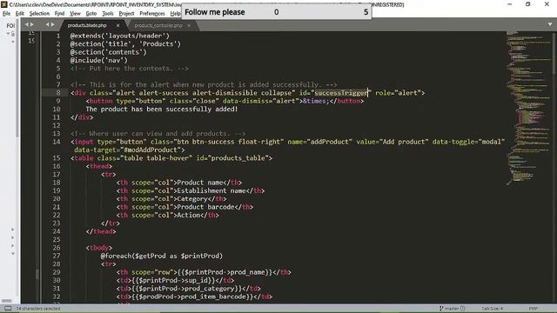This screenshot has height=313, width=557.
Task: Click the selected successTrigger id text
Action: (341, 93)
